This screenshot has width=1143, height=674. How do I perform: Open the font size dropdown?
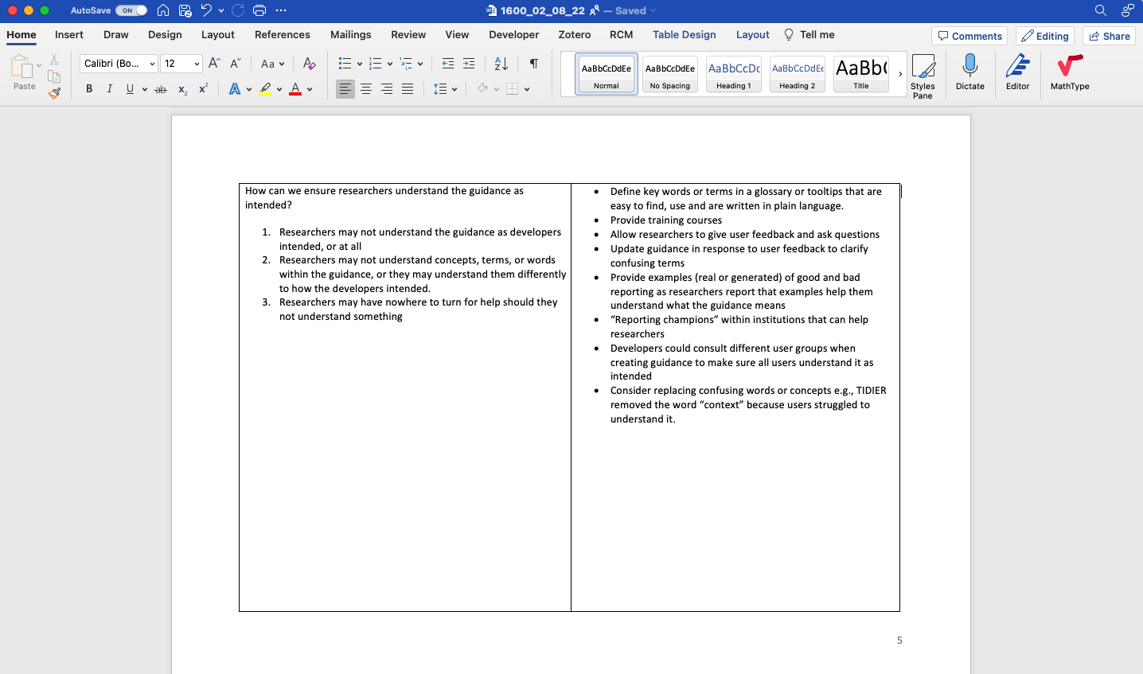coord(197,64)
